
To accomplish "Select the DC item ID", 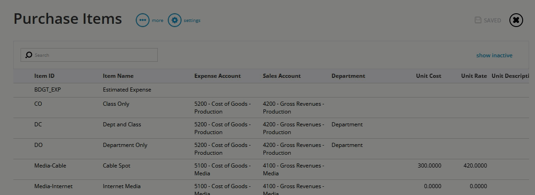I will pyautogui.click(x=38, y=125).
